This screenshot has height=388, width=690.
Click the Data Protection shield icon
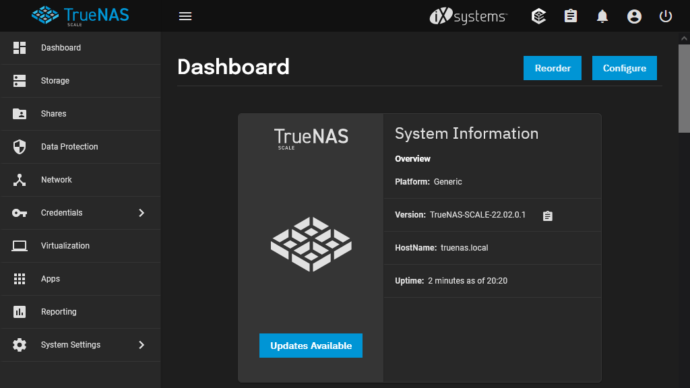point(20,146)
